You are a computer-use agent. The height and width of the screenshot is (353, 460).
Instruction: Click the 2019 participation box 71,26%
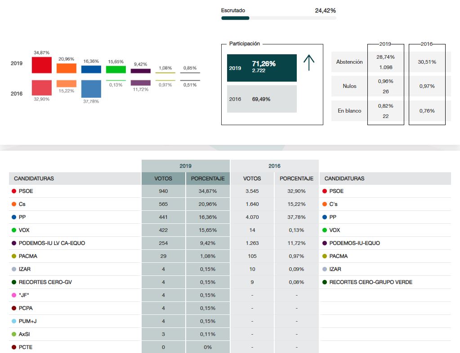(262, 68)
